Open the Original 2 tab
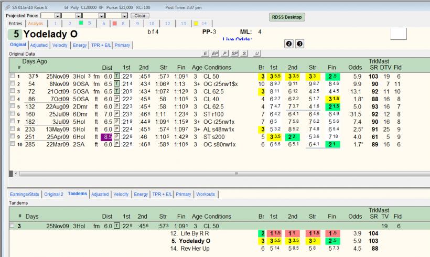Viewport: 430px width, 257px height. click(x=53, y=194)
